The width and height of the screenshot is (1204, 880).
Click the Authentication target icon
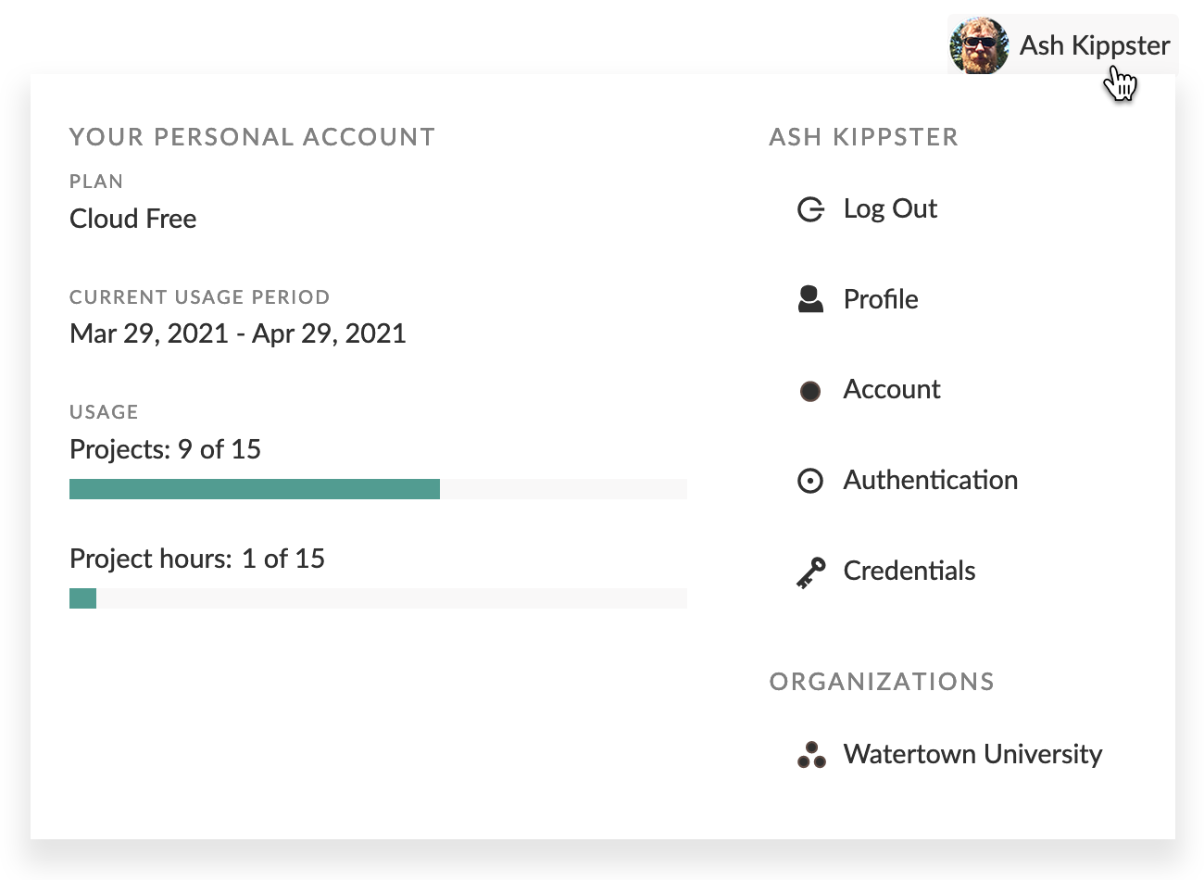click(810, 481)
